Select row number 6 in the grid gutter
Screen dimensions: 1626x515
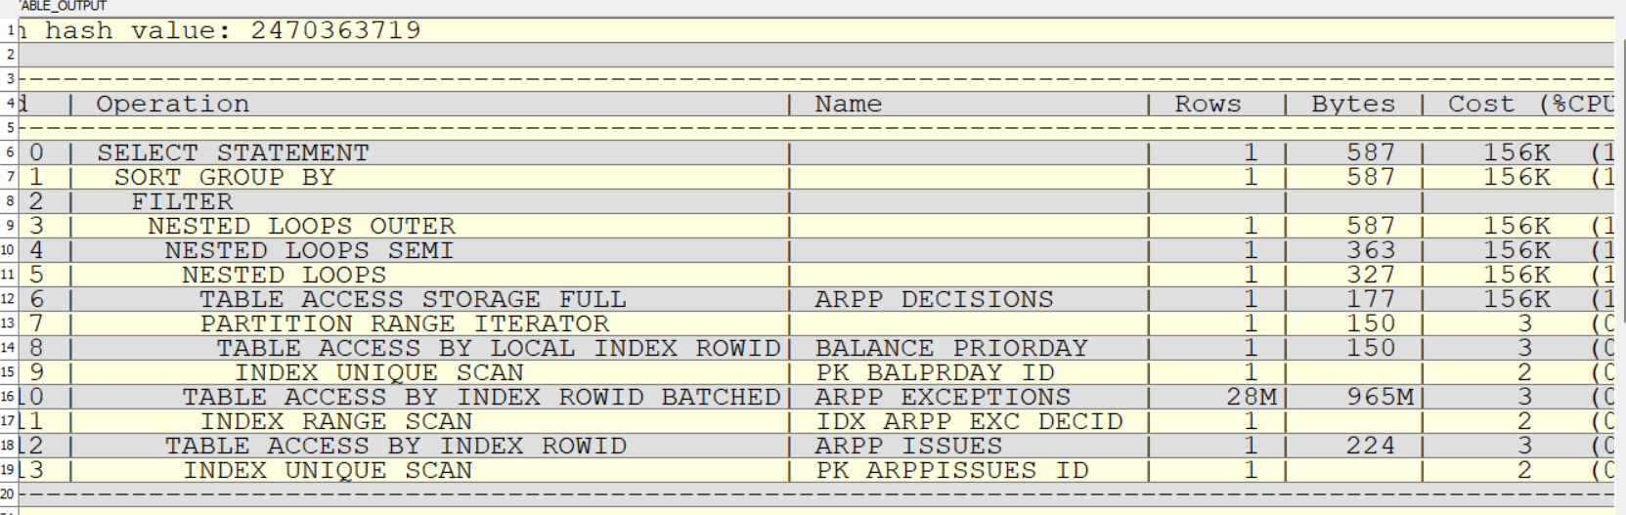(10, 152)
